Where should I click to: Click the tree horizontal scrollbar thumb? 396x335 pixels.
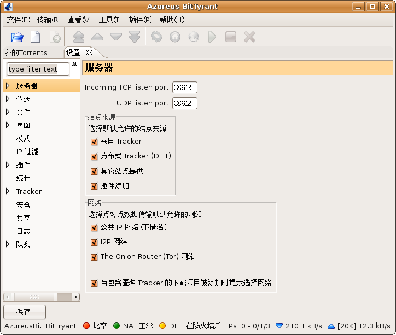coord(34,297)
